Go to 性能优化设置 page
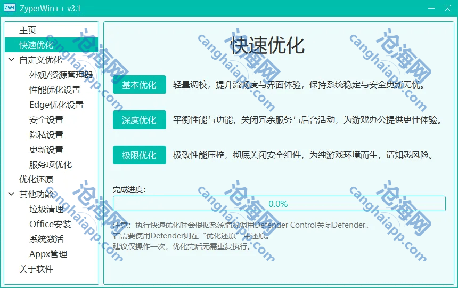Screen dimensions: 458x288 (55, 90)
